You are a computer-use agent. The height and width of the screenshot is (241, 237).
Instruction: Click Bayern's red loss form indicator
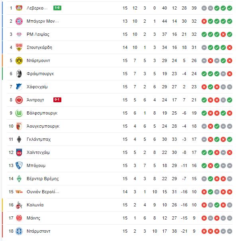point(204,21)
